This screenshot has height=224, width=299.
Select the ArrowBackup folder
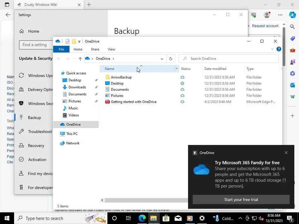pos(121,77)
